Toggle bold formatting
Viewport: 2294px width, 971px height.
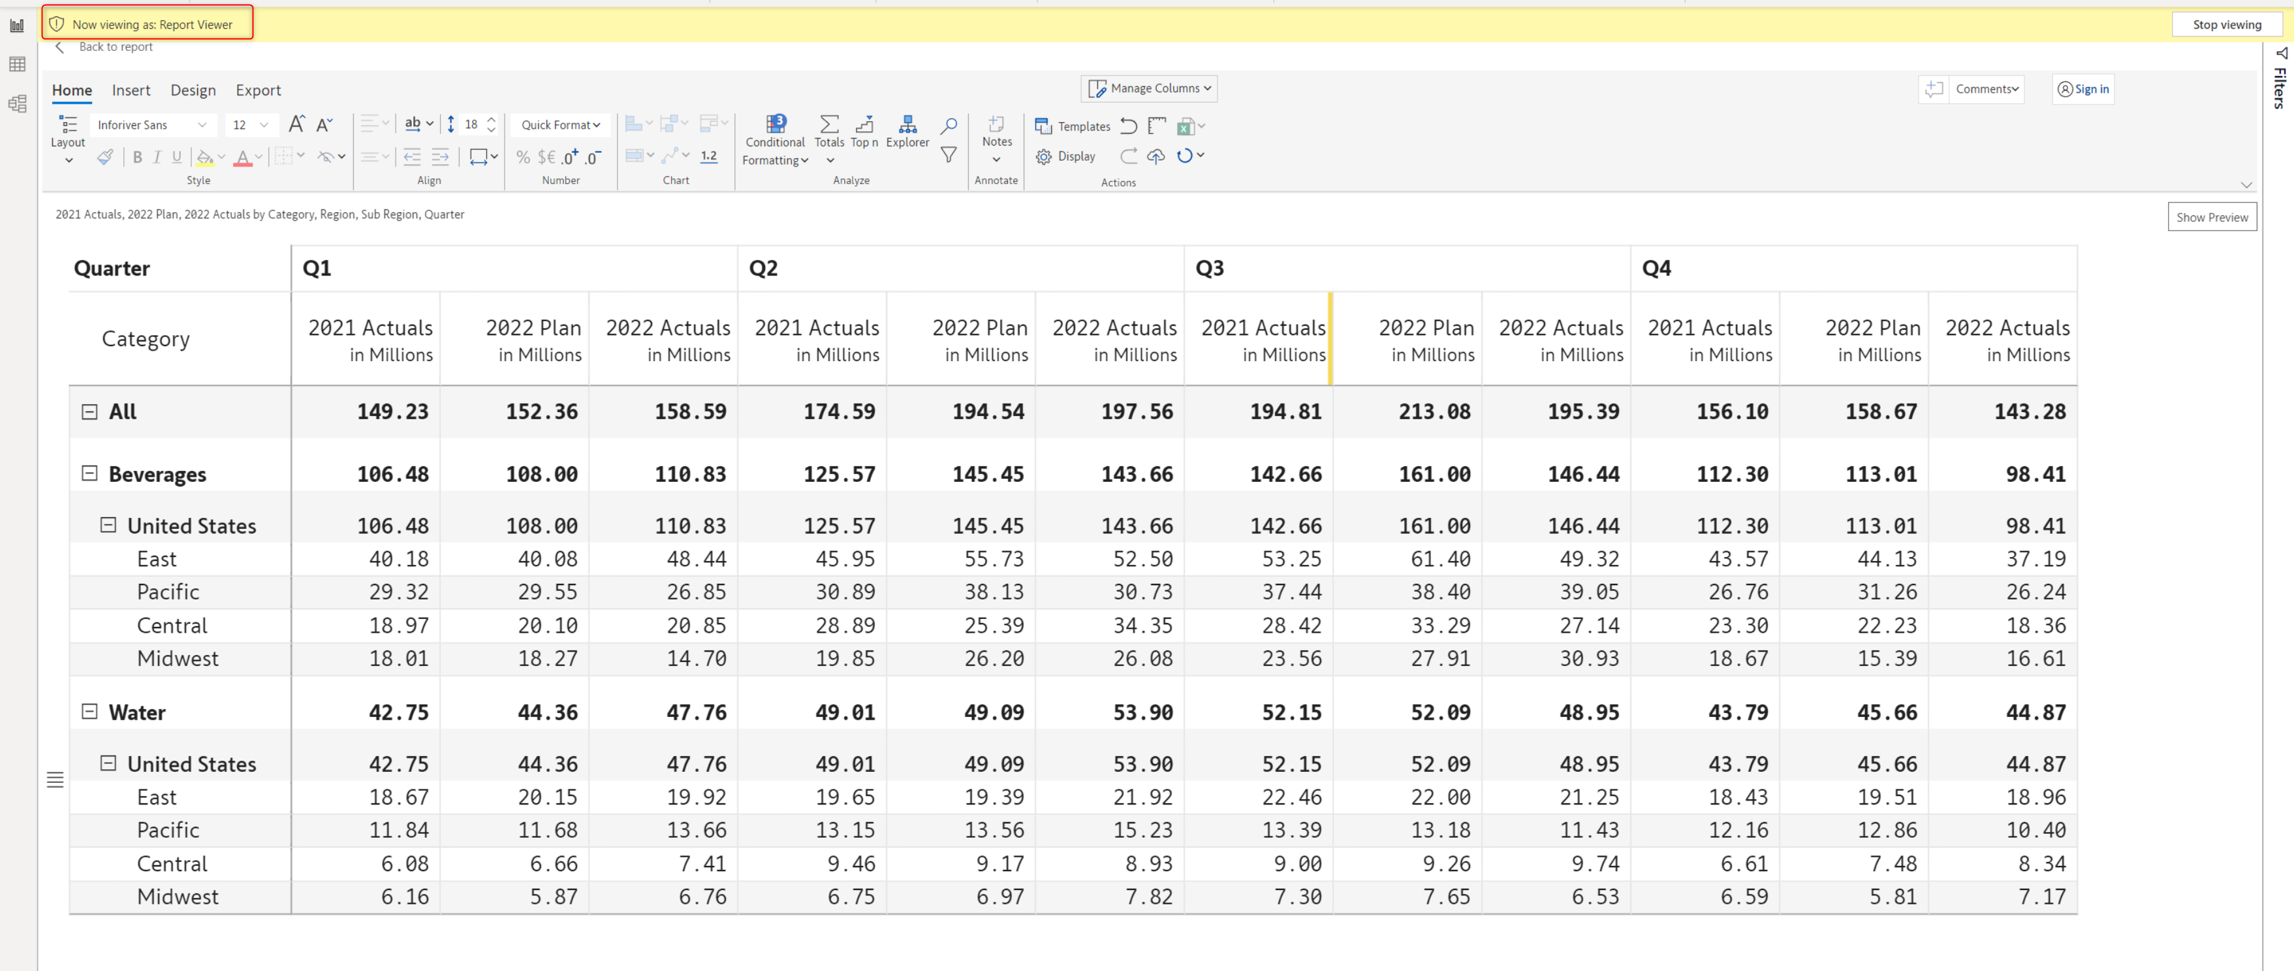click(x=137, y=157)
